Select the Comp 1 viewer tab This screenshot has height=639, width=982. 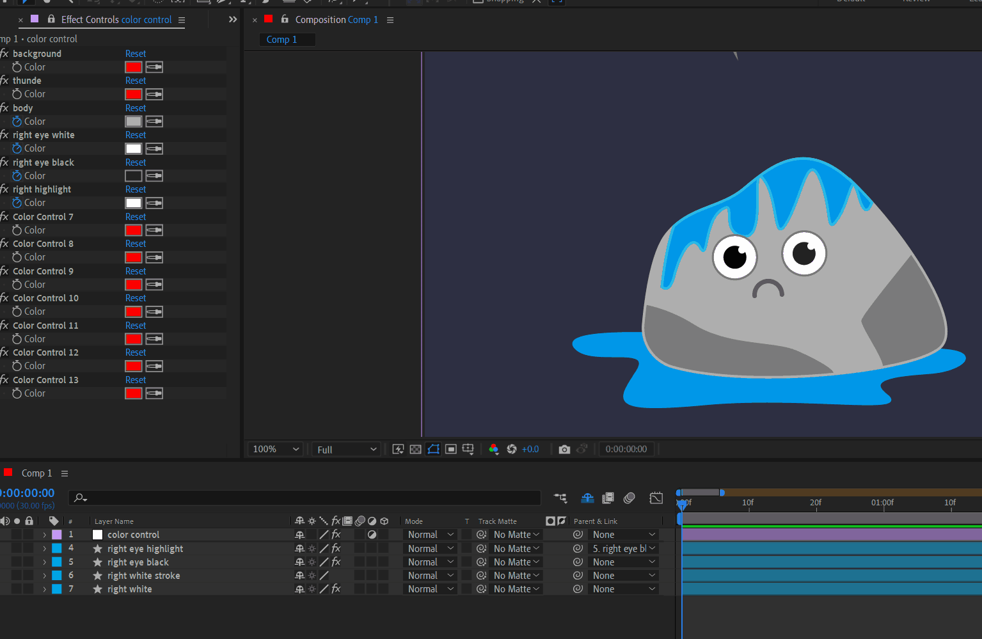282,40
